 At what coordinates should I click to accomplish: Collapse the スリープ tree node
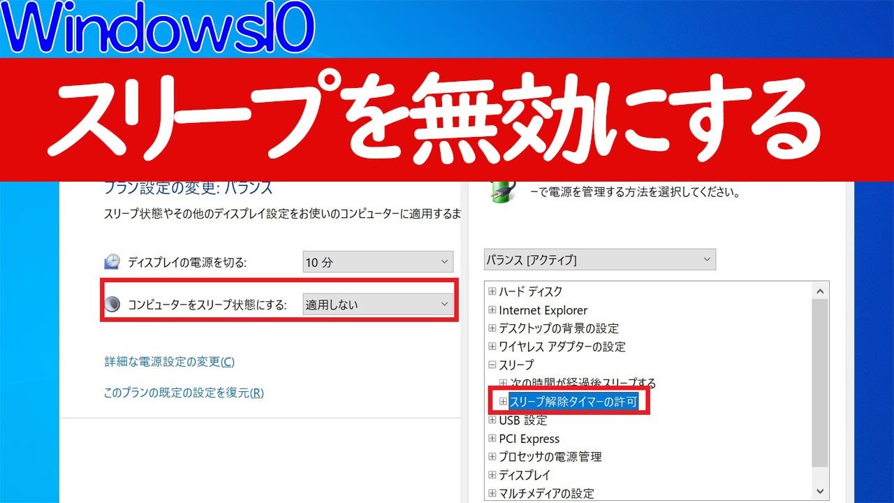coord(492,365)
